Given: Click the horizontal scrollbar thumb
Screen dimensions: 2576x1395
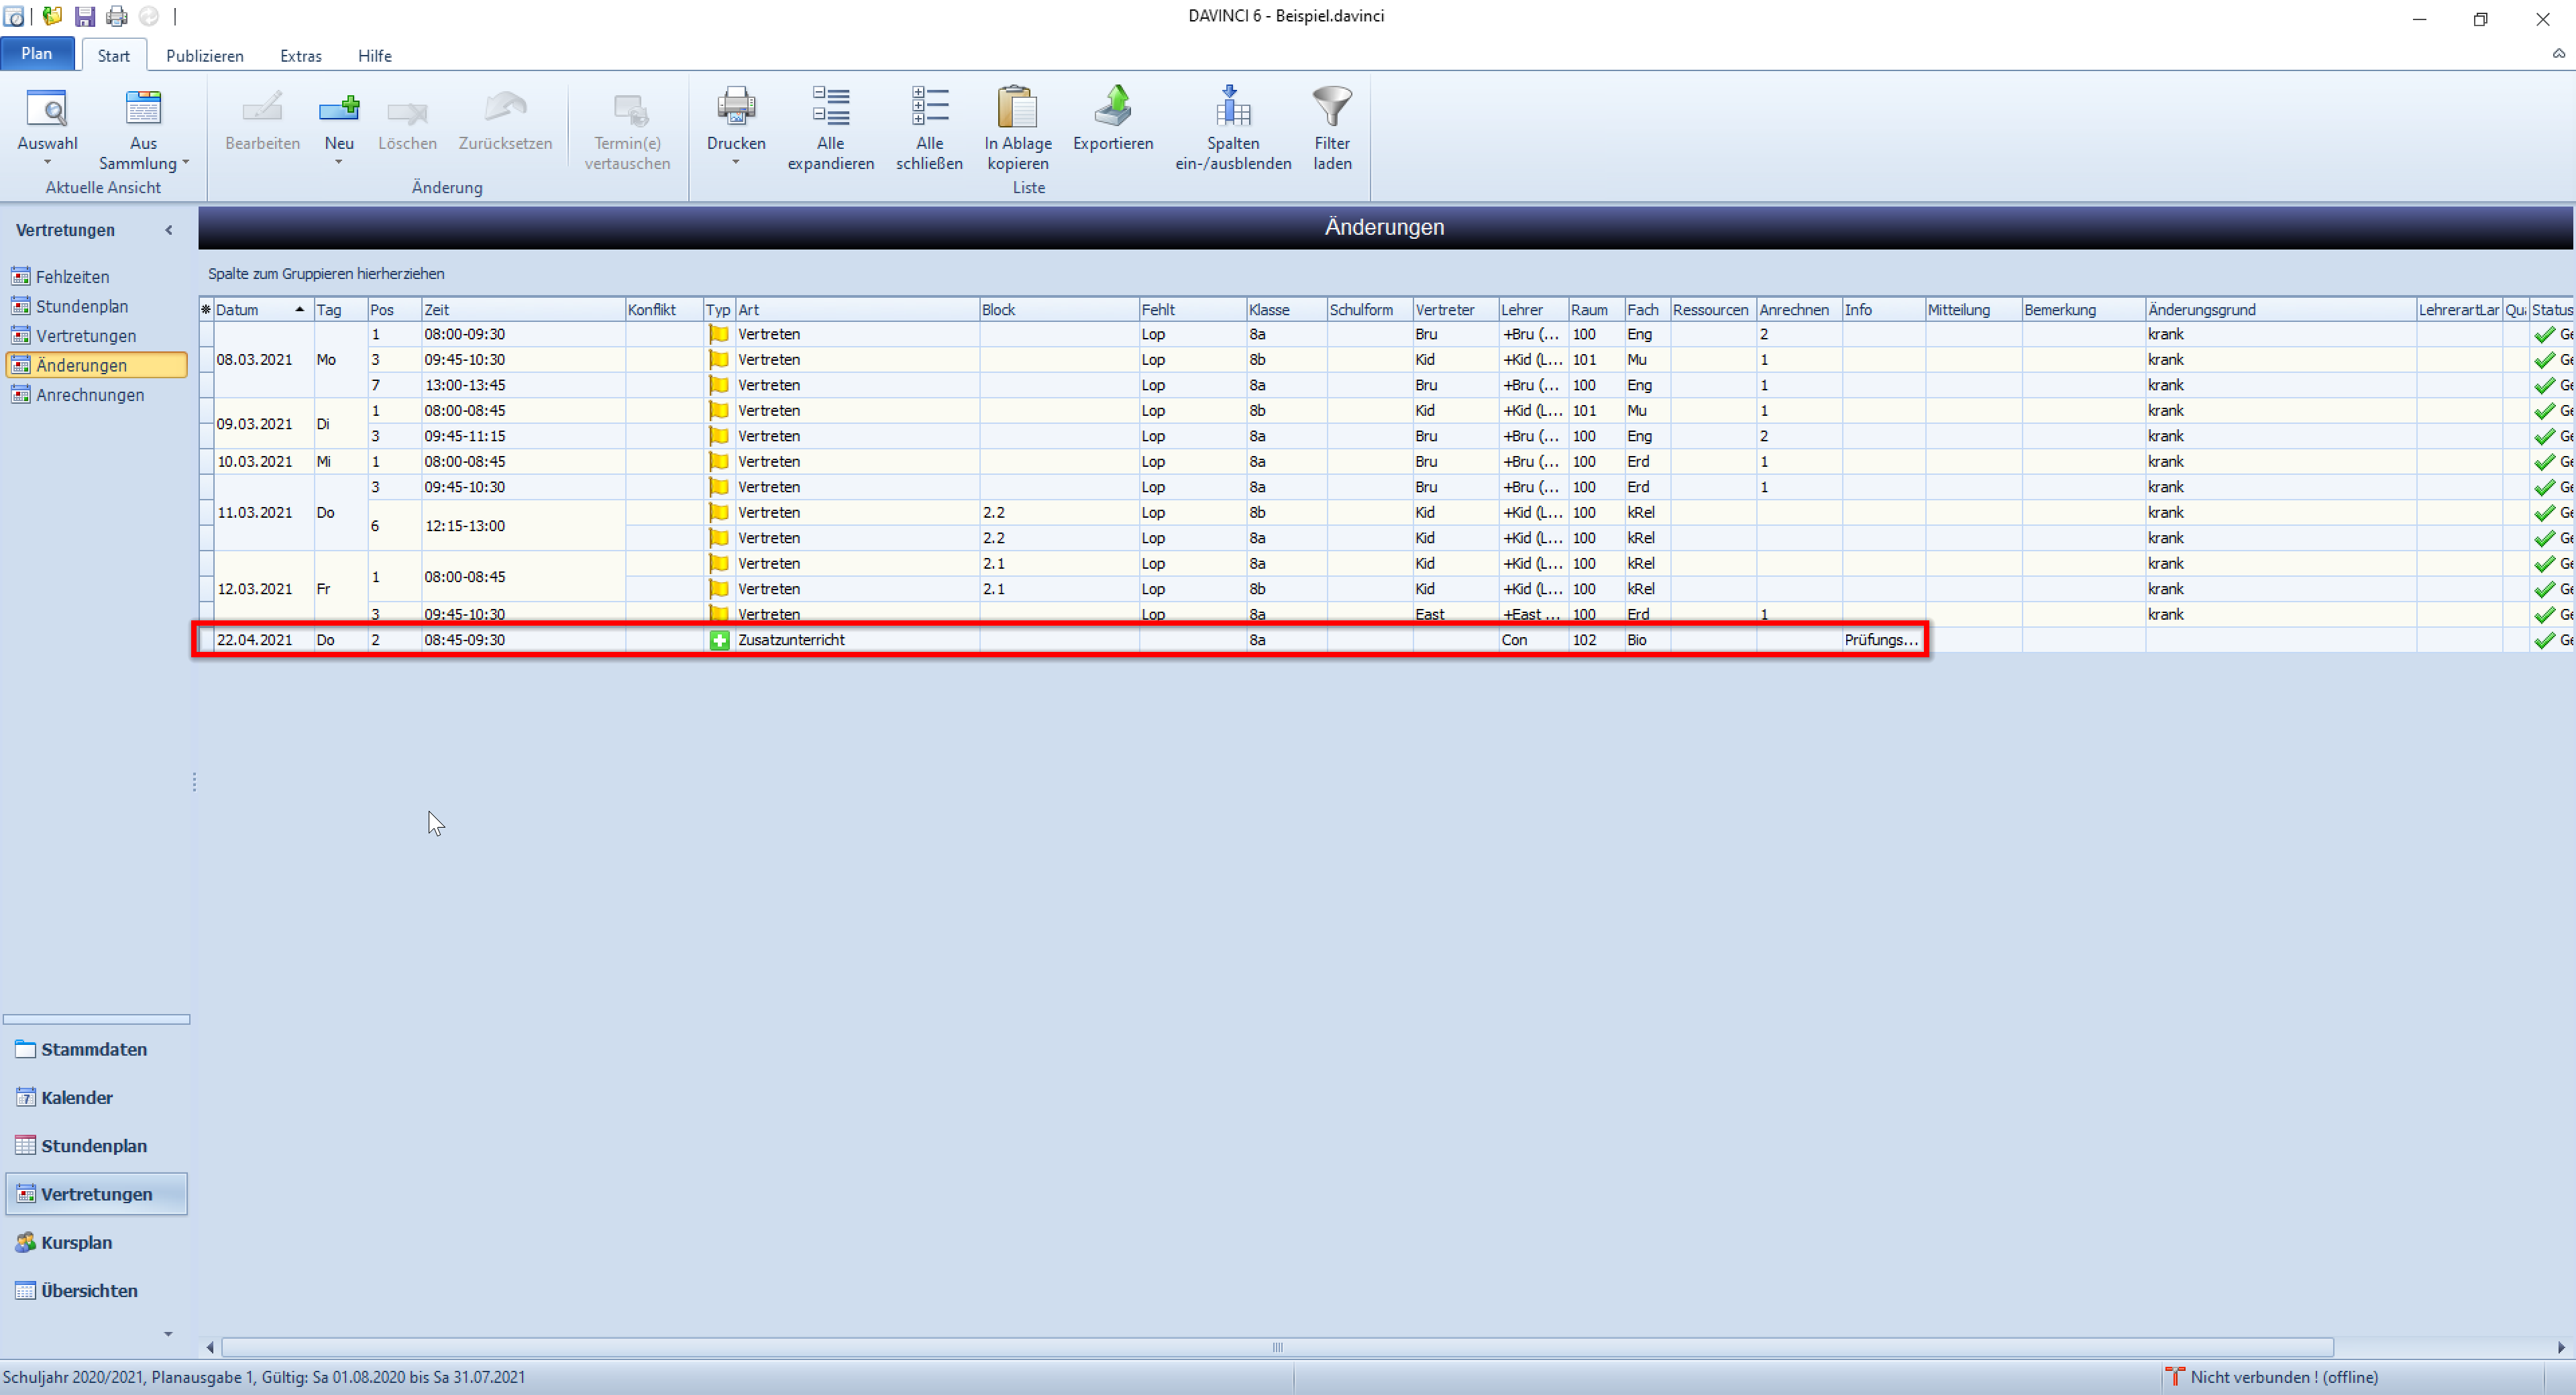Looking at the screenshot, I should click(x=1277, y=1347).
